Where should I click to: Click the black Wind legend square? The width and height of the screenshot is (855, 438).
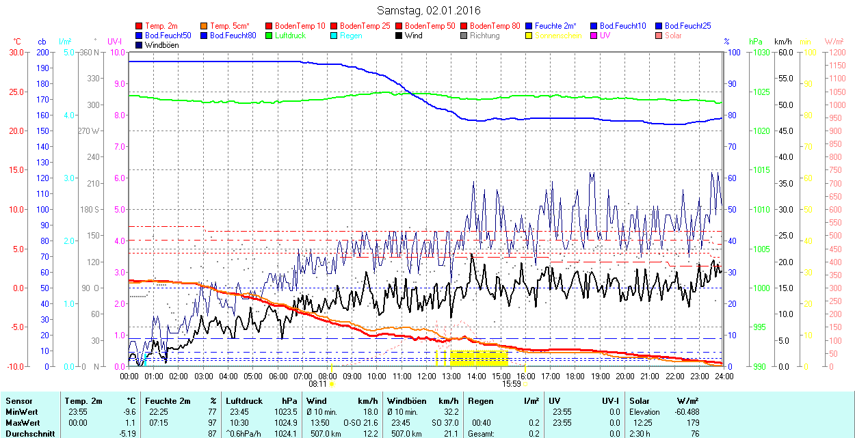(399, 36)
